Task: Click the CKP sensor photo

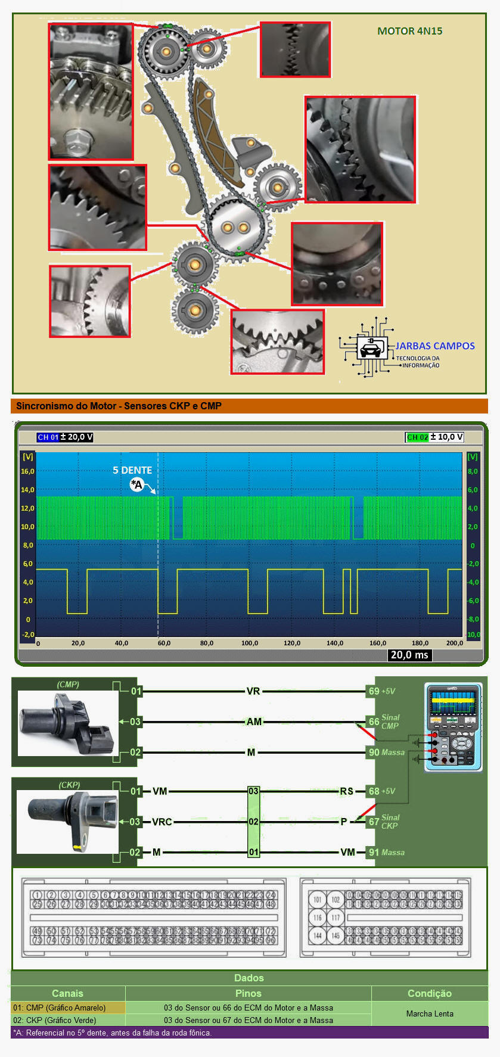Action: coord(67,822)
